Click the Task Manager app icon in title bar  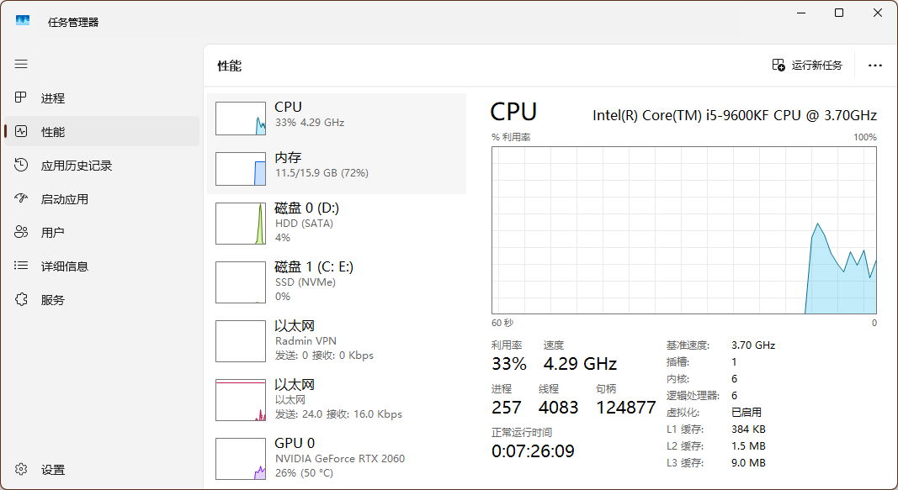(x=23, y=21)
